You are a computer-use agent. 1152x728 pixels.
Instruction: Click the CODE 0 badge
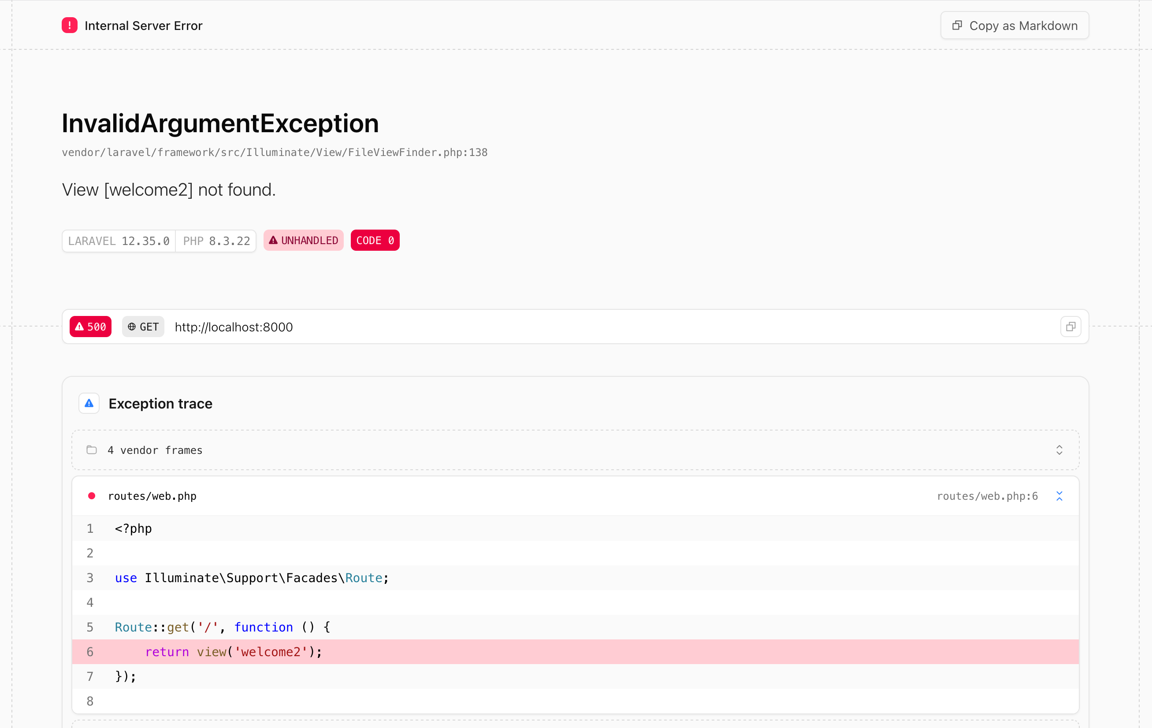(375, 241)
